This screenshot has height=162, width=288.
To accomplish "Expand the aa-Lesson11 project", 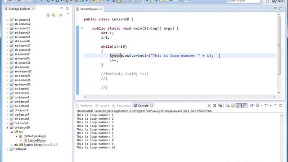I will (7, 20).
